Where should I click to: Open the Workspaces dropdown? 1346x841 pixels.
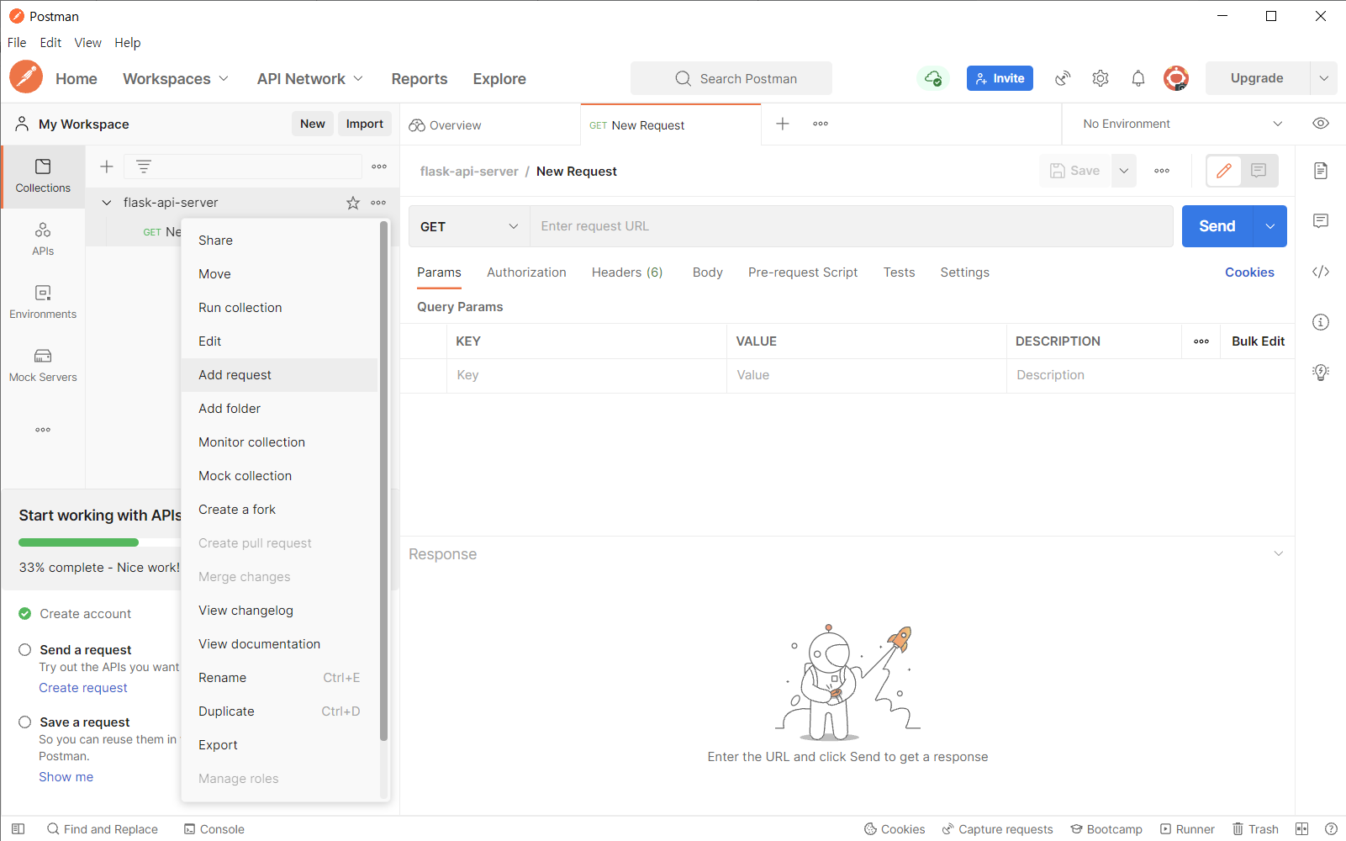pos(176,78)
